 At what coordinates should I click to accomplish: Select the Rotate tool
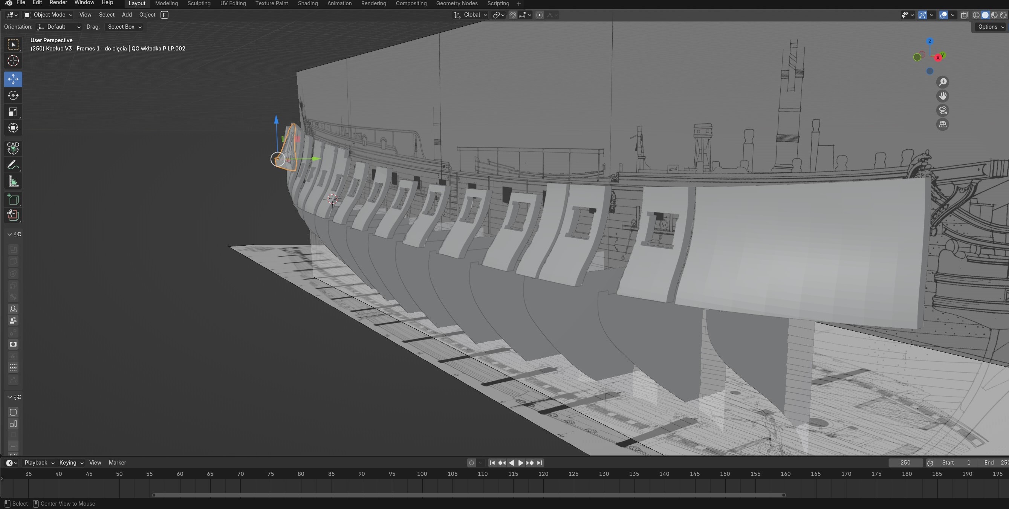(x=13, y=96)
